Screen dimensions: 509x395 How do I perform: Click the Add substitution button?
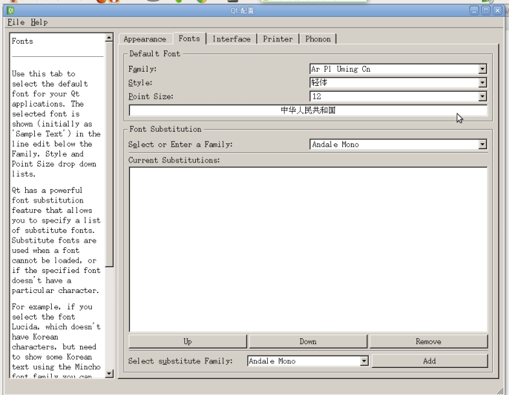tap(429, 361)
